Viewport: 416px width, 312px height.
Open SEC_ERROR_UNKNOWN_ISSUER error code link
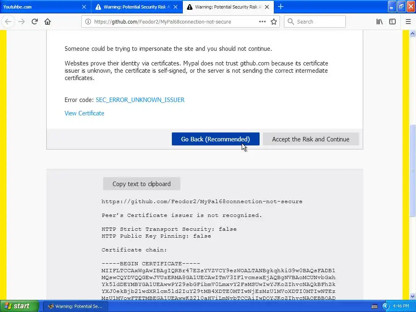(140, 100)
